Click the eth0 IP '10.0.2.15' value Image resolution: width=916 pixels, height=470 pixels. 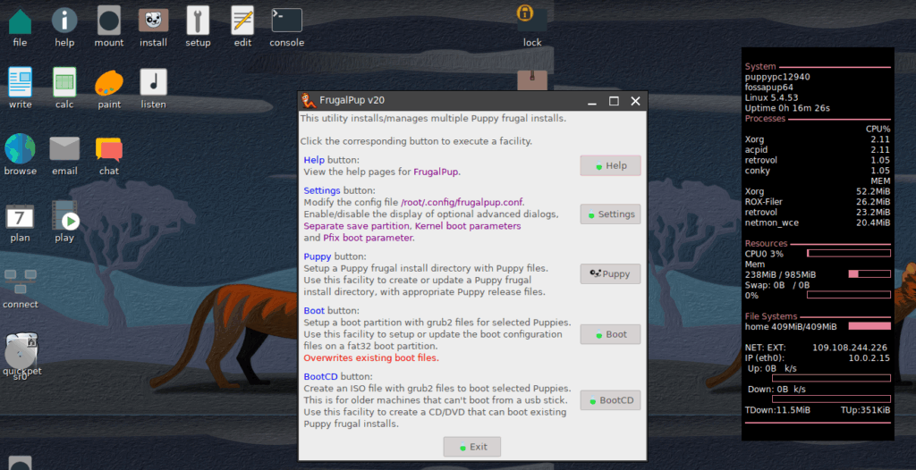(x=869, y=358)
